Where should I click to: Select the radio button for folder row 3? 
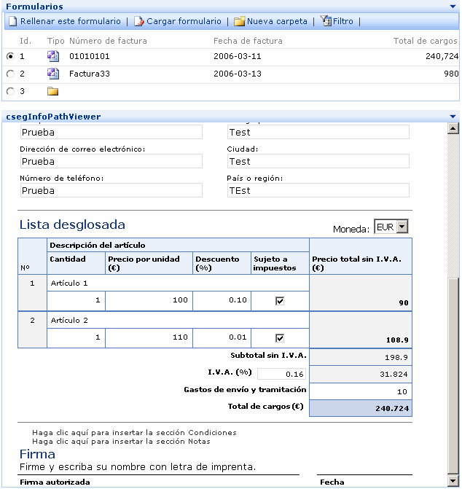(10, 91)
